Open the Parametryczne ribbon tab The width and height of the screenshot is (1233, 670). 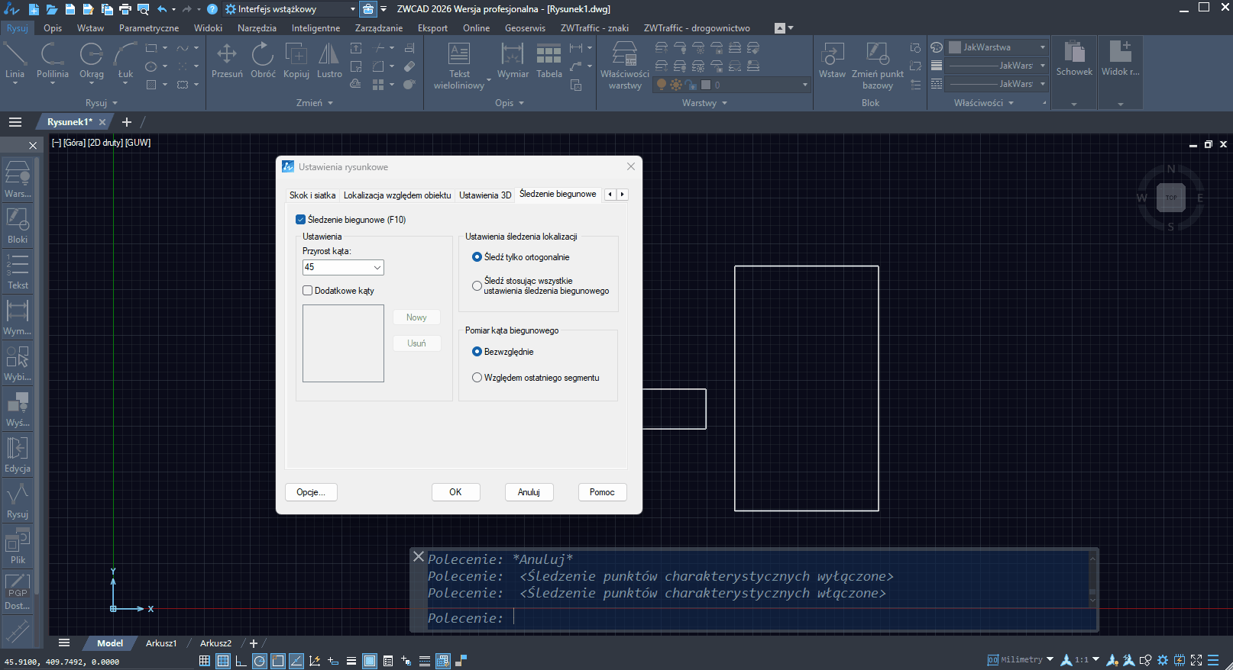pyautogui.click(x=149, y=28)
